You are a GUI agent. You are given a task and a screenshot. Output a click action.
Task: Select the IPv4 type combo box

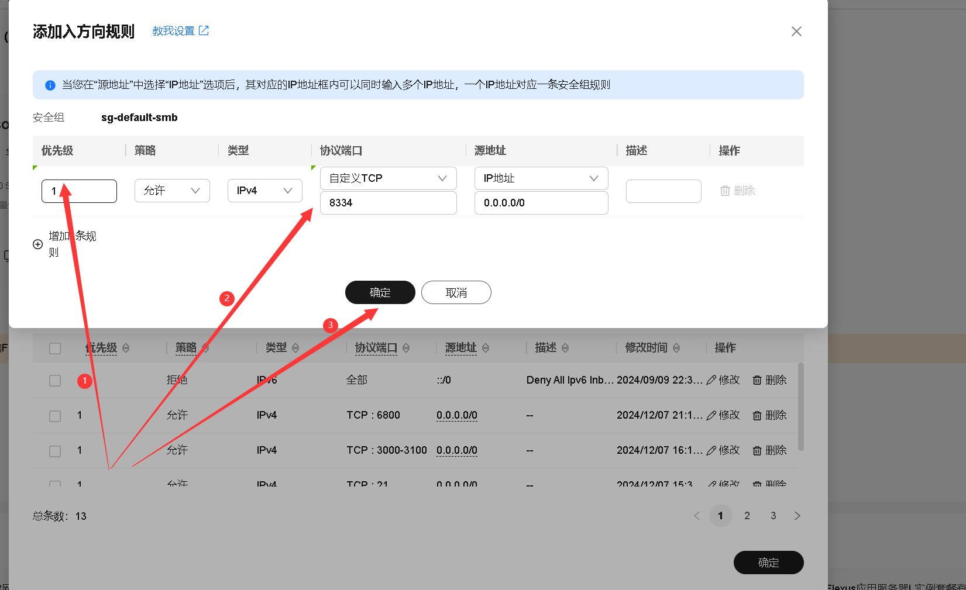pos(264,190)
